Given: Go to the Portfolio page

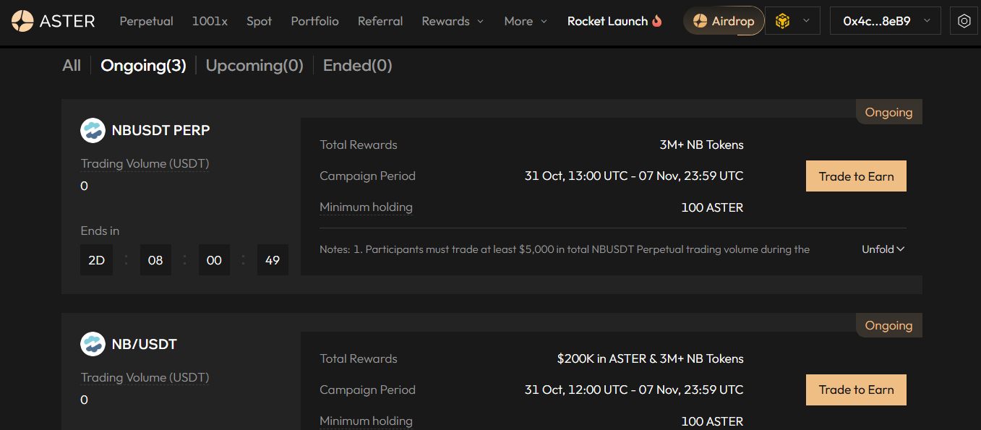Looking at the screenshot, I should click(314, 21).
